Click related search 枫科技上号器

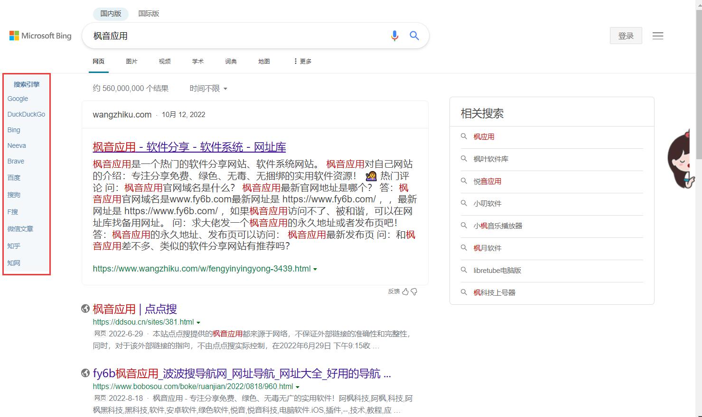coord(494,293)
